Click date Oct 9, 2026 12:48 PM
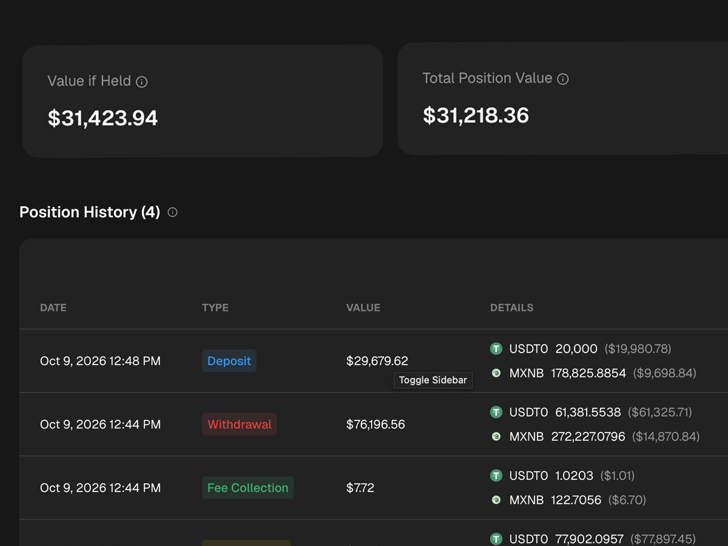The image size is (728, 546). 100,361
